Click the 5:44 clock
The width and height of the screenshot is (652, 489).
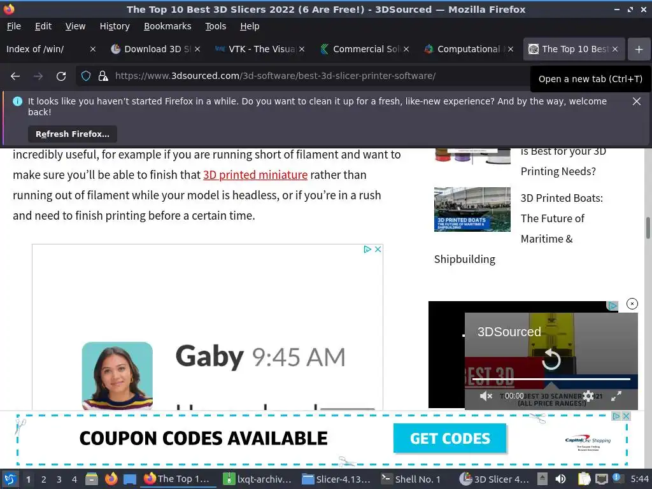coord(639,479)
